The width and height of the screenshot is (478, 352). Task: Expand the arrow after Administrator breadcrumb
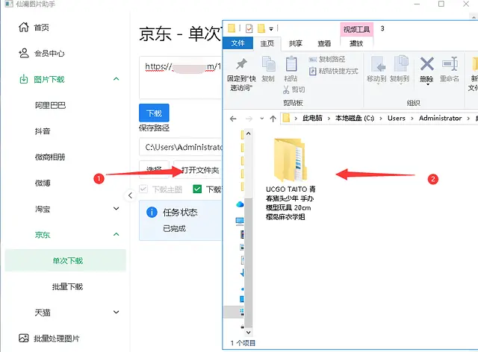468,119
